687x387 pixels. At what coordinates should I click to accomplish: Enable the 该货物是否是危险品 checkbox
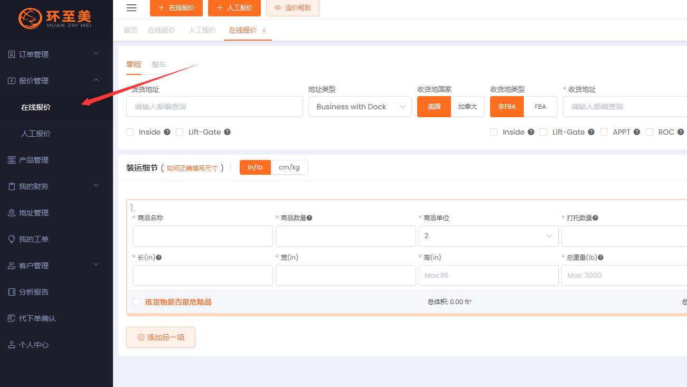[x=136, y=302]
